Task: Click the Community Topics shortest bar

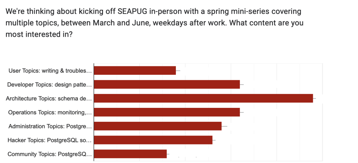Action: click(131, 154)
